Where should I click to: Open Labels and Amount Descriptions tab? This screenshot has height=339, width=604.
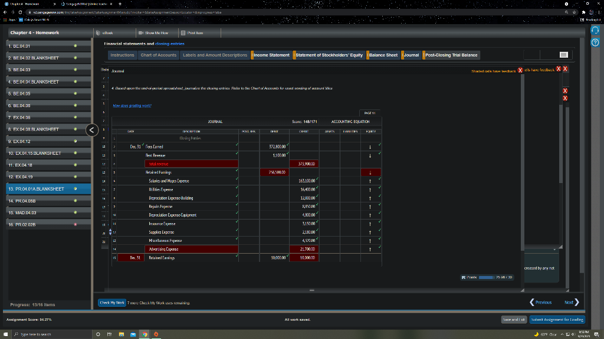click(x=215, y=55)
